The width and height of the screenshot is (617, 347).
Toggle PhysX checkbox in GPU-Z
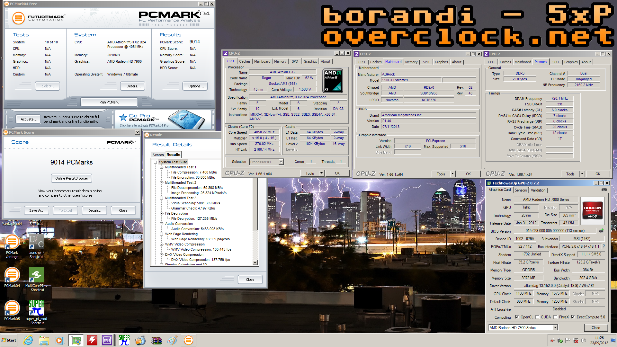(x=555, y=317)
